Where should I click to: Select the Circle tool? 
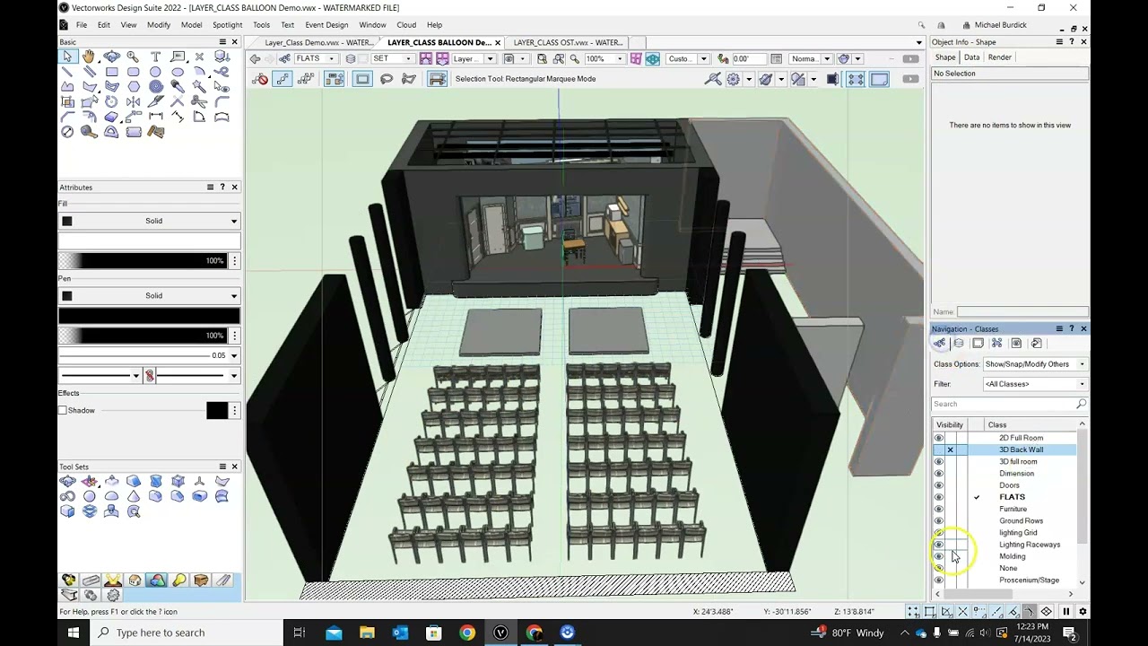(x=155, y=72)
